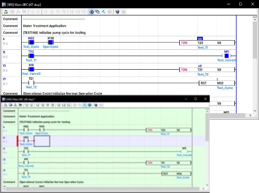Click the T21 Test_T2 contact on rung 17
This screenshot has height=193, width=259.
point(31,83)
